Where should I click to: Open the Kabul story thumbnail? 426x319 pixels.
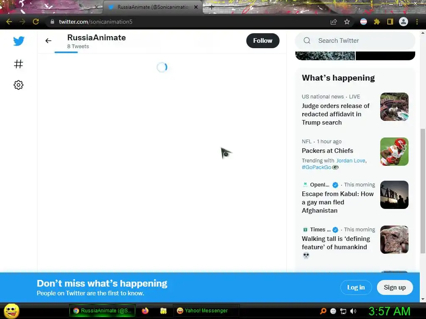pos(394,195)
